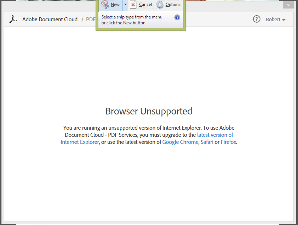Open the Firefox link

[228, 142]
